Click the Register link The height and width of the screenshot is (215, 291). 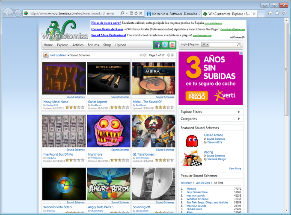tap(194, 44)
